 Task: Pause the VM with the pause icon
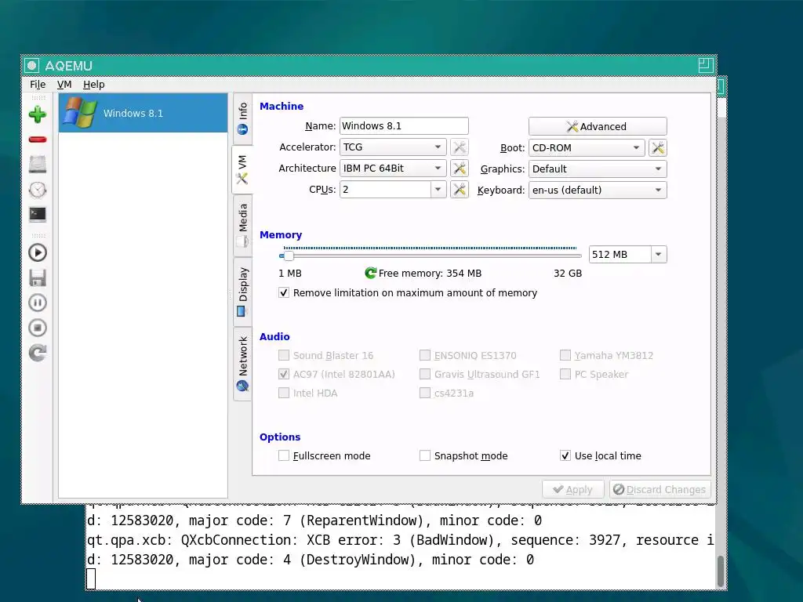38,303
